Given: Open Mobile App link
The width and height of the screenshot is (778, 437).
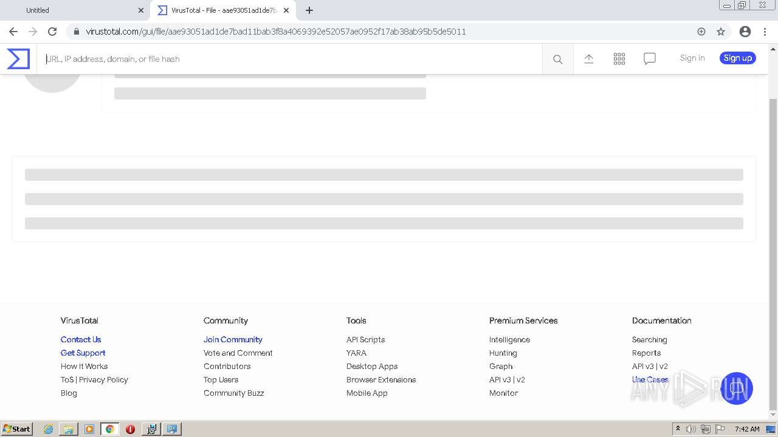Looking at the screenshot, I should (367, 393).
